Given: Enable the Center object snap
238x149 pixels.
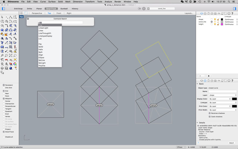Looking at the screenshot, I should pos(4,101).
